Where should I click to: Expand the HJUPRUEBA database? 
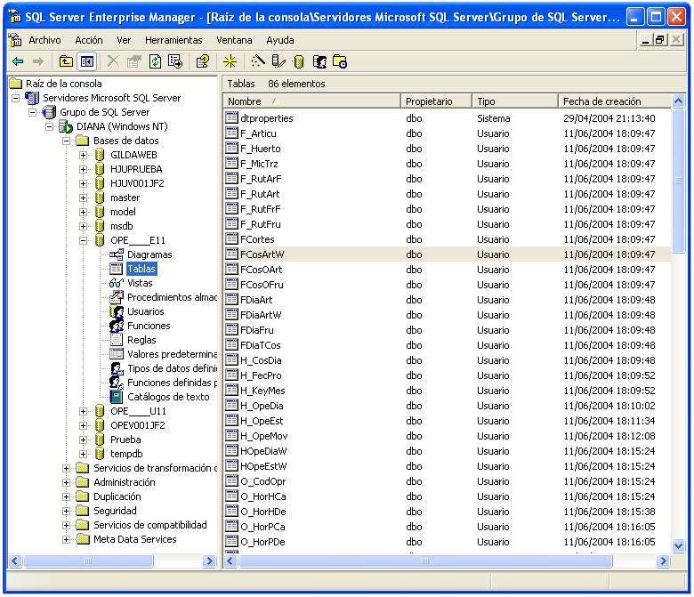(x=83, y=169)
